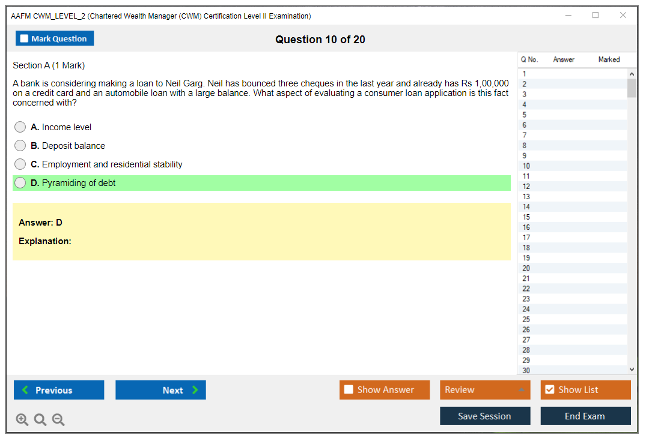The width and height of the screenshot is (646, 441).
Task: Click the zoom out magnifier icon
Action: pos(58,420)
